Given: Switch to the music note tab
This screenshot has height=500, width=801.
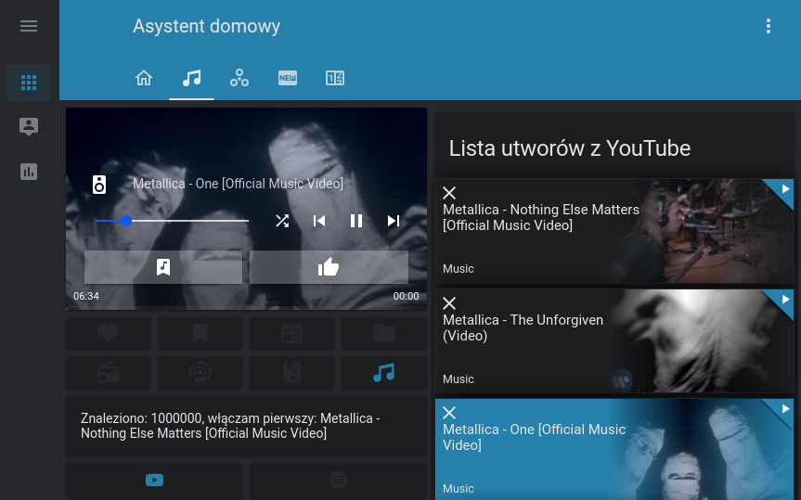Looking at the screenshot, I should 191,78.
